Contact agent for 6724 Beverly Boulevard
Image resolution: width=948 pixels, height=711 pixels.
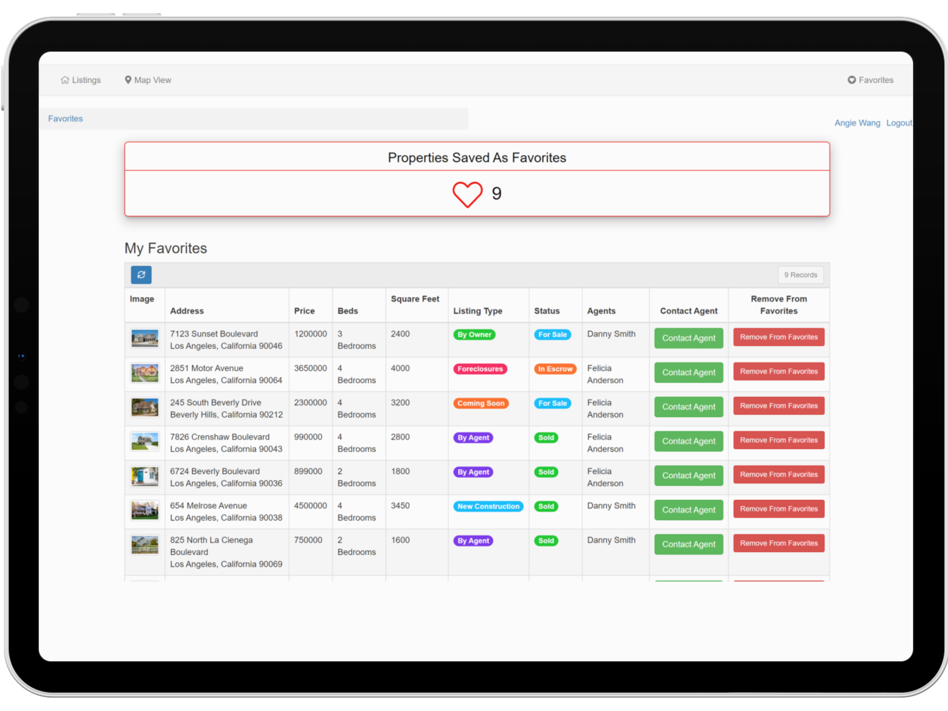pyautogui.click(x=688, y=475)
